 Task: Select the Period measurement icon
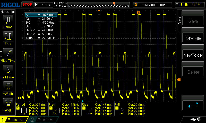8,20
